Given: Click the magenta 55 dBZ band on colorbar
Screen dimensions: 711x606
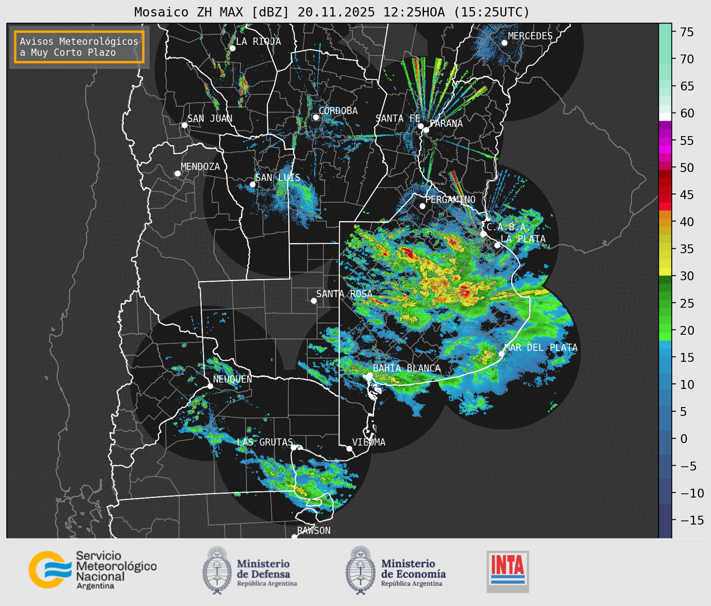Looking at the screenshot, I should pos(665,141).
